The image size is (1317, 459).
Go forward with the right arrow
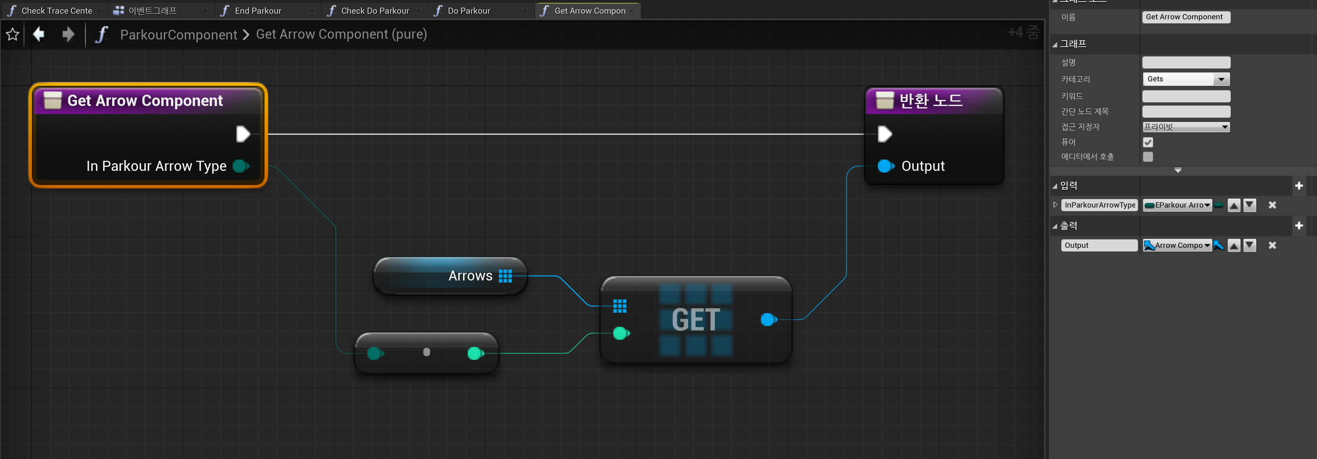point(67,34)
